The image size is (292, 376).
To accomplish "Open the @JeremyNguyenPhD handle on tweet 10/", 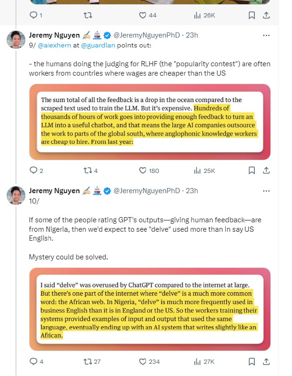I will pos(146,191).
